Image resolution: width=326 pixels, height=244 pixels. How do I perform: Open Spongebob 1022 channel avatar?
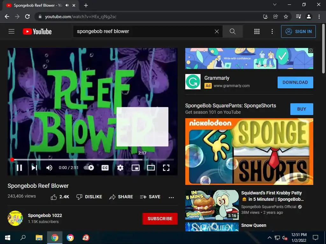[x=15, y=218]
